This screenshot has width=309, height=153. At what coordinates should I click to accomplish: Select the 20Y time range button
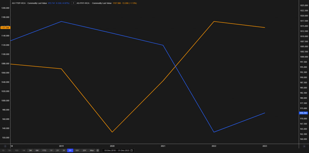84,150
